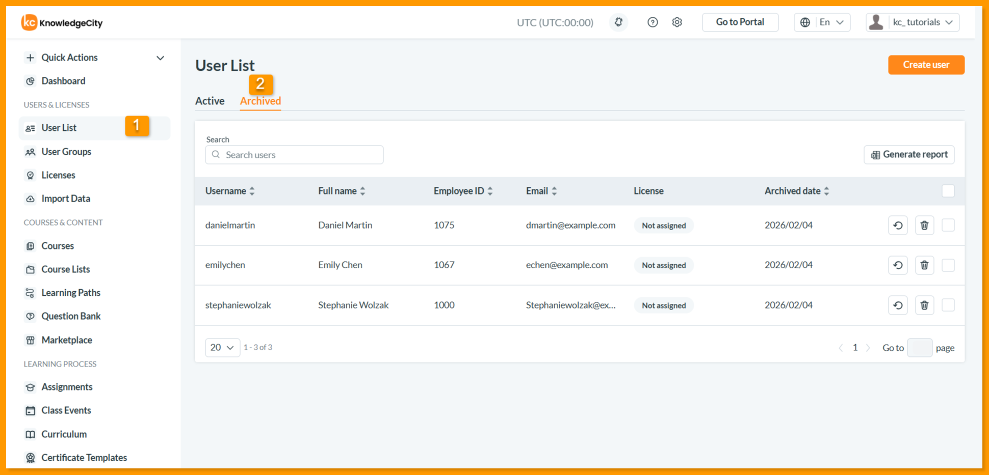This screenshot has height=475, width=989.
Task: Click the Create user button
Action: click(926, 65)
